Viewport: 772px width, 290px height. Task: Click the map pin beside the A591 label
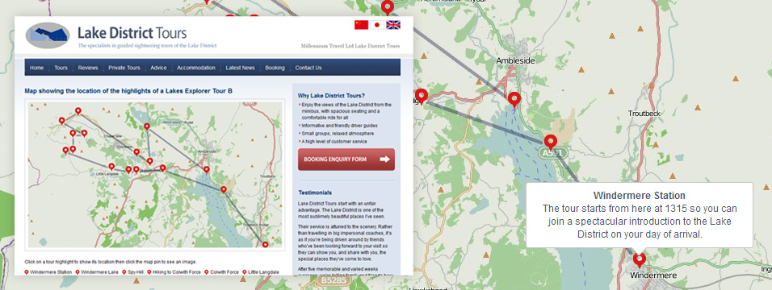(x=551, y=142)
